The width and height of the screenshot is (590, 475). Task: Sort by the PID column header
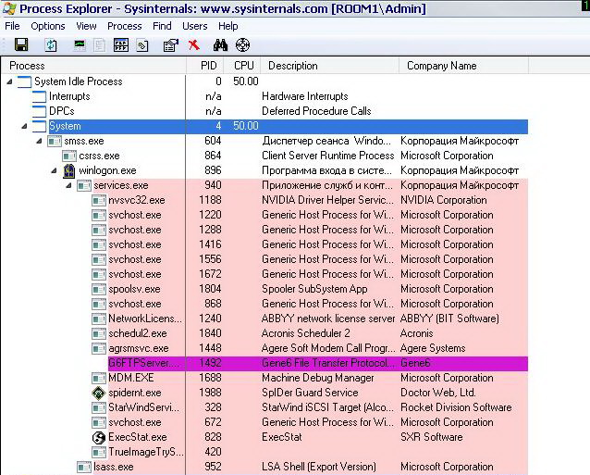205,66
